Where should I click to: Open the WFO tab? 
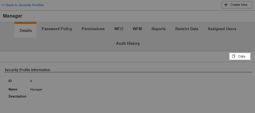[x=118, y=29]
